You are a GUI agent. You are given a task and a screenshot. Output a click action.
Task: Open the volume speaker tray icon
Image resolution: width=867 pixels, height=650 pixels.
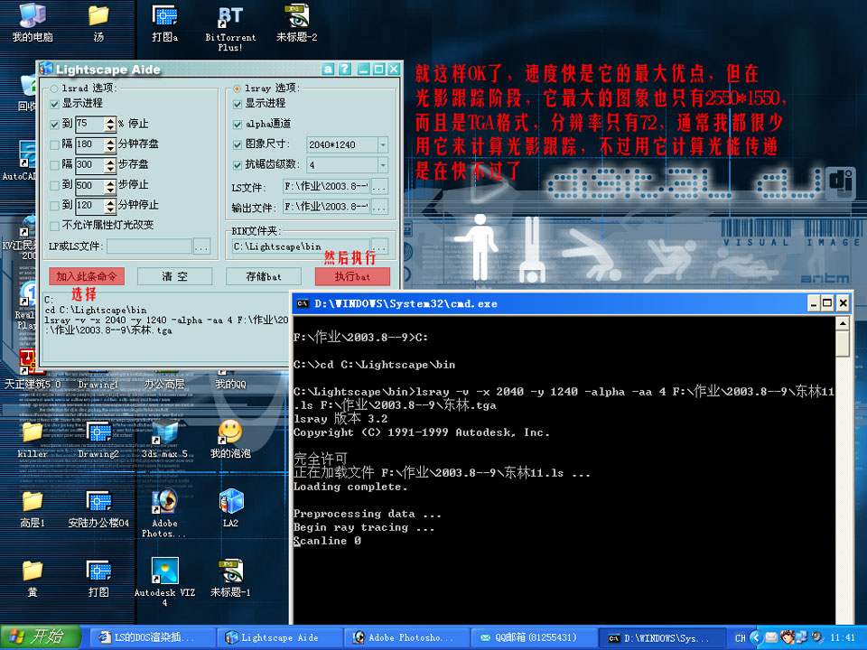(x=816, y=637)
